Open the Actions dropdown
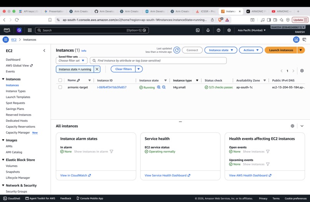The image size is (310, 202). tap(251, 50)
